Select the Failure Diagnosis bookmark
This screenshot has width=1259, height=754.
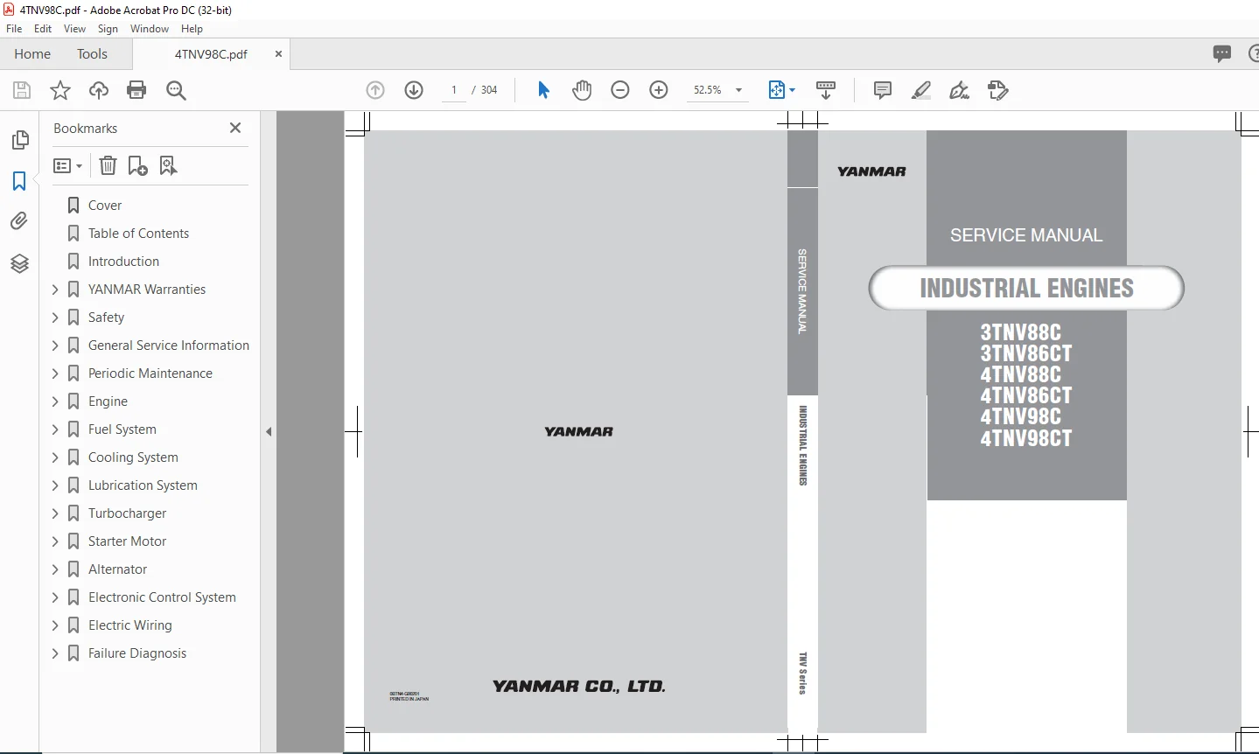tap(137, 653)
